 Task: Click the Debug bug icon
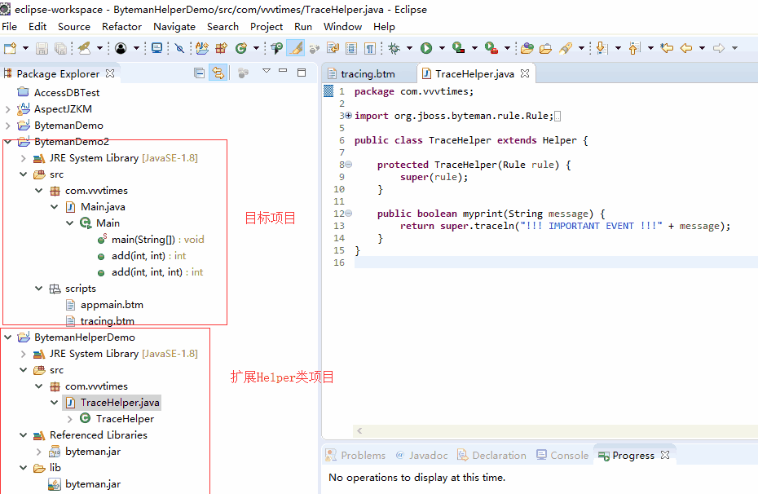[x=394, y=48]
